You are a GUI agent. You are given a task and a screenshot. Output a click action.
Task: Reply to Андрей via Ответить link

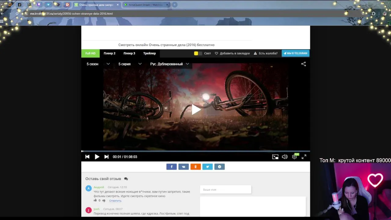pyautogui.click(x=115, y=201)
